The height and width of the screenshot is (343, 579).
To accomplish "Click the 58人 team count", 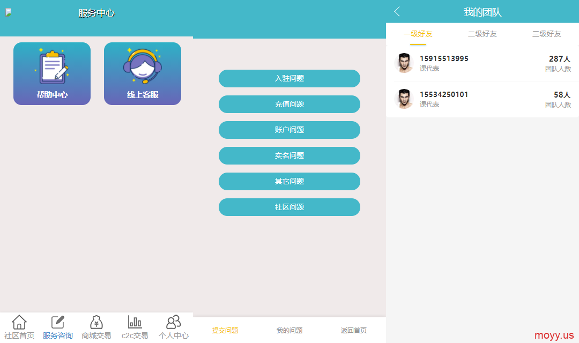I will coord(562,95).
